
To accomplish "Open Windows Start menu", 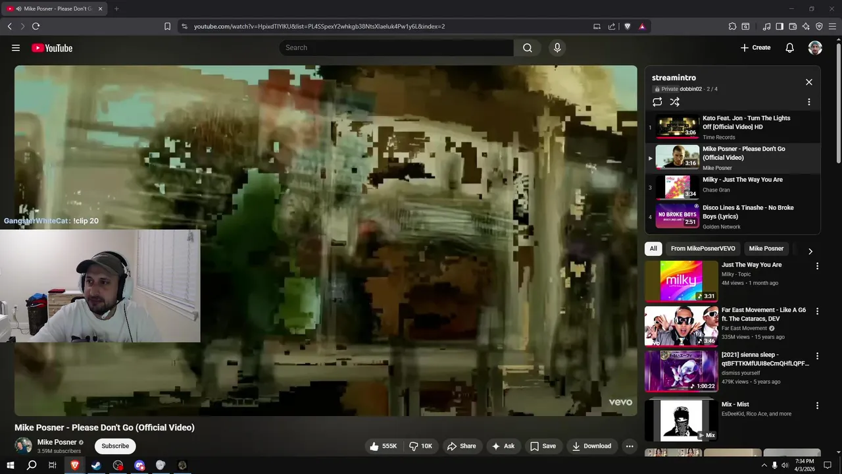I will 11,465.
